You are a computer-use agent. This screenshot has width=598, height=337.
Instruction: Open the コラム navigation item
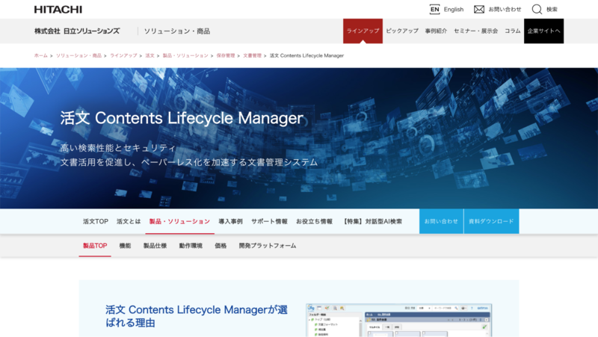click(513, 31)
